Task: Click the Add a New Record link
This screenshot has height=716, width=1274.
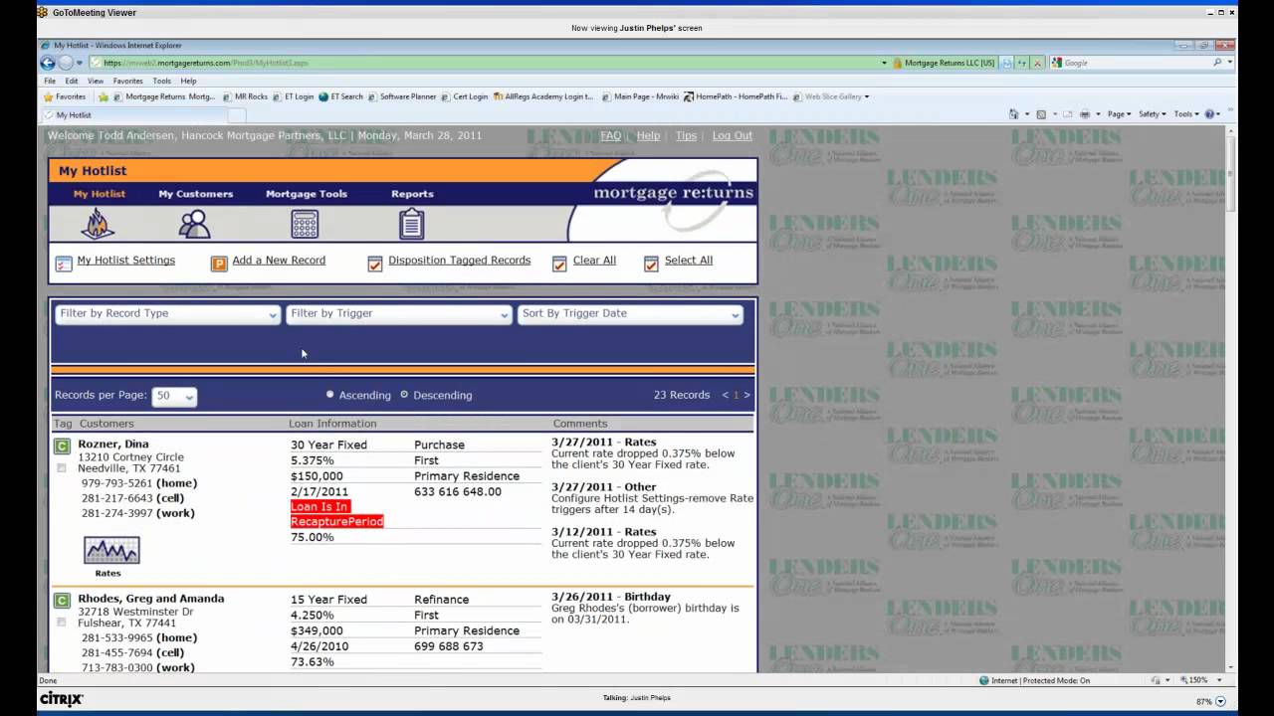Action: [279, 261]
